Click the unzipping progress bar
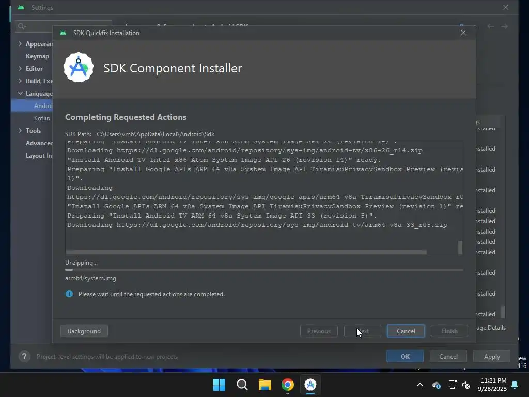This screenshot has height=397, width=529. coord(264,270)
